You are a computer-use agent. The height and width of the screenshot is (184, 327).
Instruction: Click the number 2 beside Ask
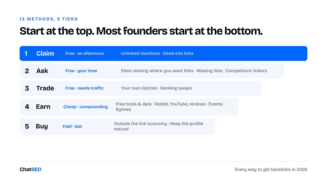(27, 71)
